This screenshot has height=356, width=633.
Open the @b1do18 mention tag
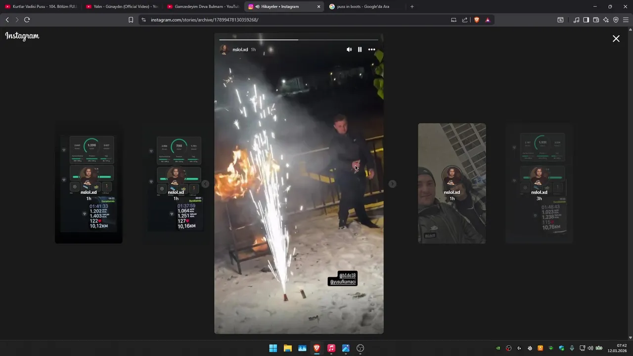coord(347,275)
